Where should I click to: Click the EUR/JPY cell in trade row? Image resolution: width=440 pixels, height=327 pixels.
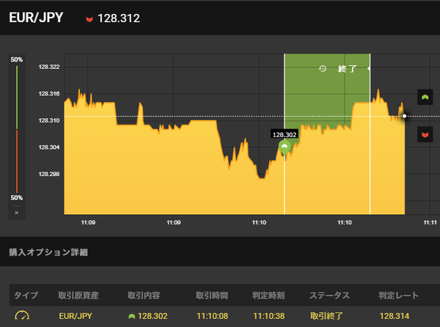tap(76, 316)
